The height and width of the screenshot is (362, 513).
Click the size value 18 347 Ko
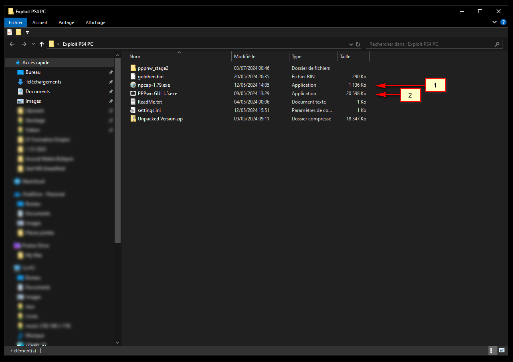tap(356, 119)
